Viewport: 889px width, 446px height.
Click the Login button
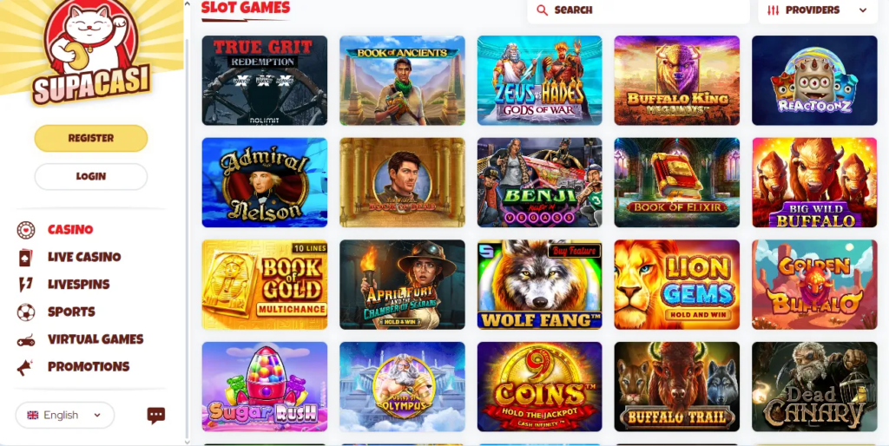click(90, 176)
